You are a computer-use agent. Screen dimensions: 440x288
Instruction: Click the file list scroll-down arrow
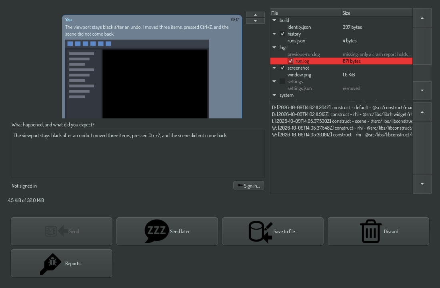coord(422,90)
